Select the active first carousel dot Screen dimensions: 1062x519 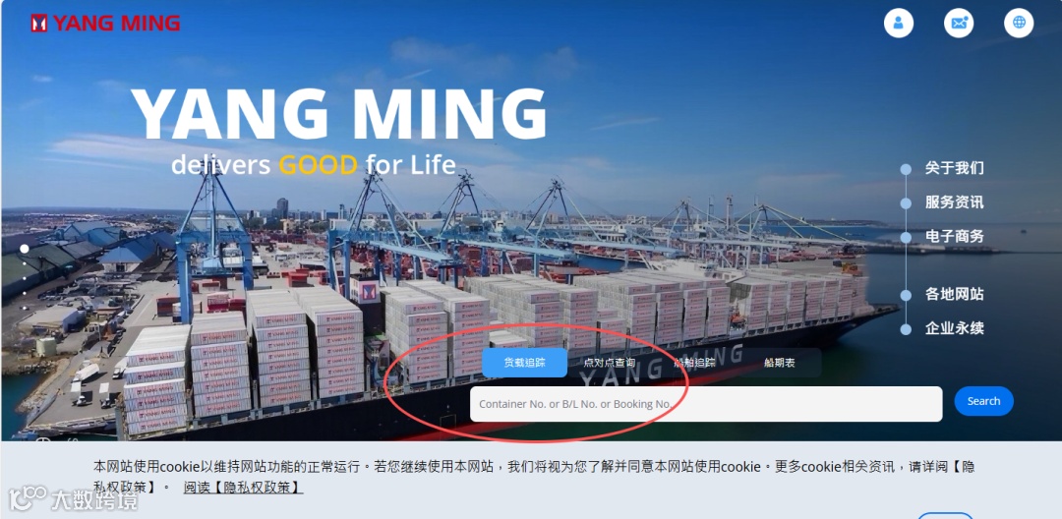click(25, 249)
